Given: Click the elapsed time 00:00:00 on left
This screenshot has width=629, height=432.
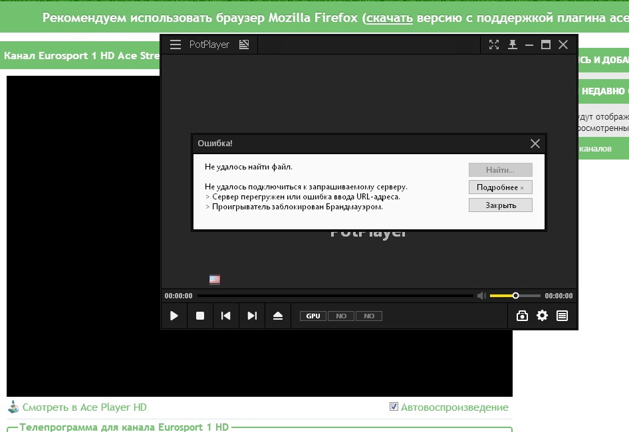Looking at the screenshot, I should coord(178,296).
